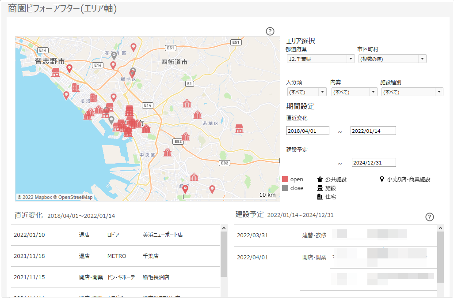
Task: Click the 建設予定 table scrollbar thumb
Action: [x=440, y=257]
